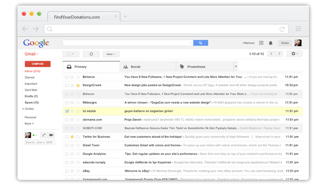Go back with the browser back arrow
330x185 pixels.
click(x=25, y=29)
